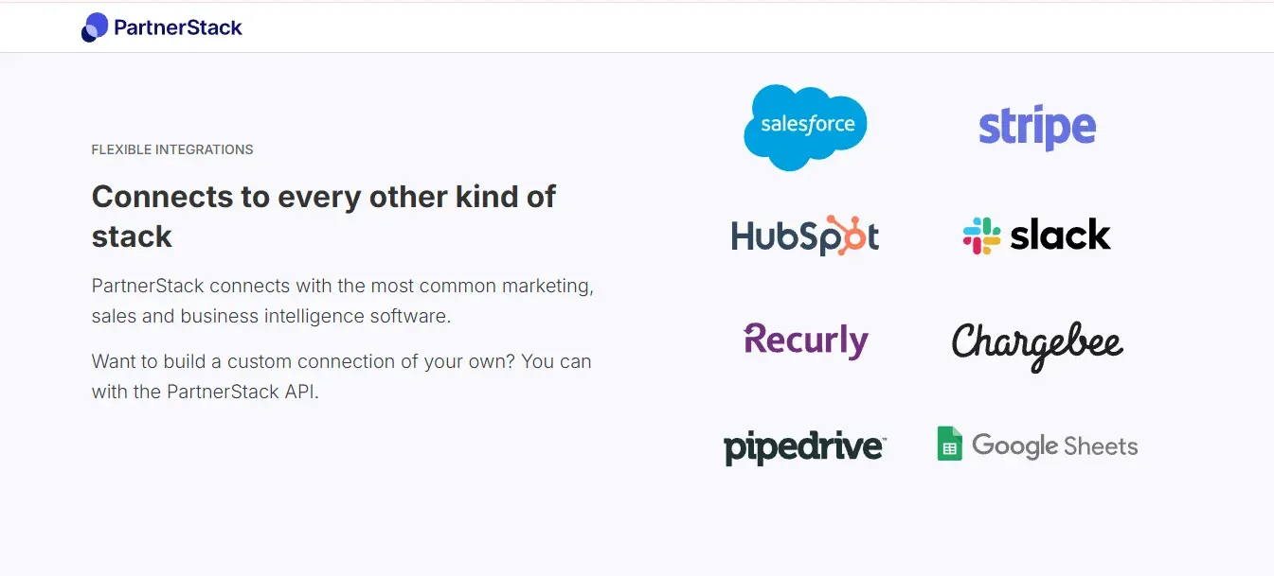Click the 'FLEXIBLE INTEGRATIONS' label
Viewport: 1274px width, 576px height.
172,149
